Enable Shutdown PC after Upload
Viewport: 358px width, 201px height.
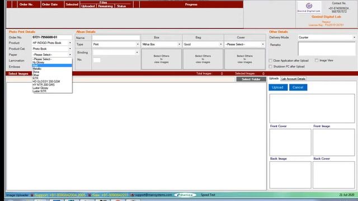[271, 66]
